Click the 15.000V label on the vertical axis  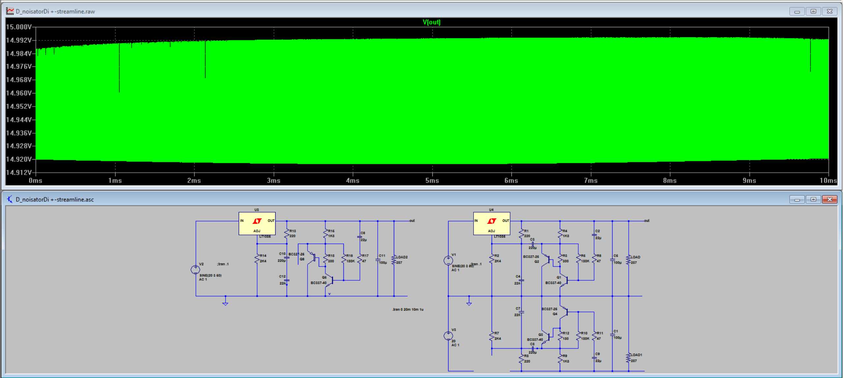[19, 27]
